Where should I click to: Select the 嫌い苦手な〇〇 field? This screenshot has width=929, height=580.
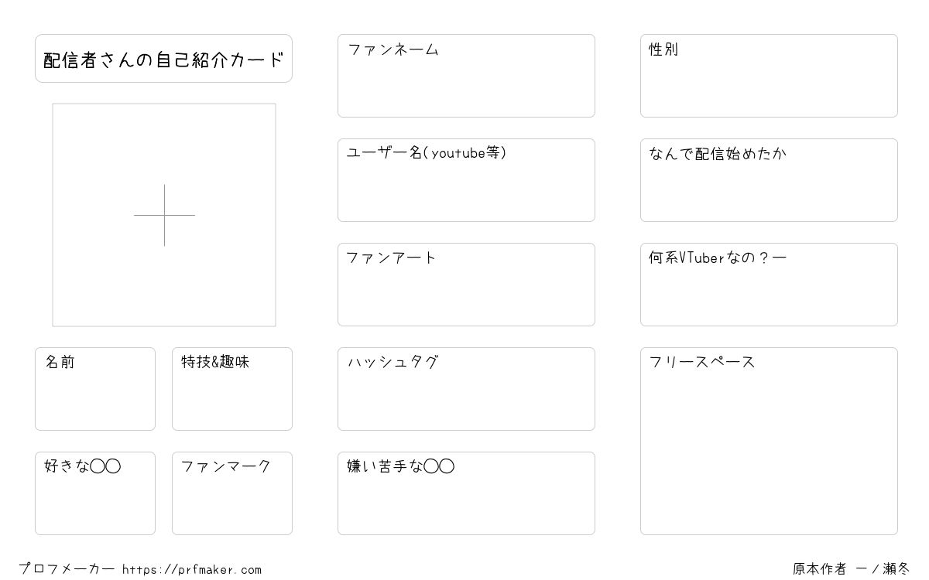466,493
